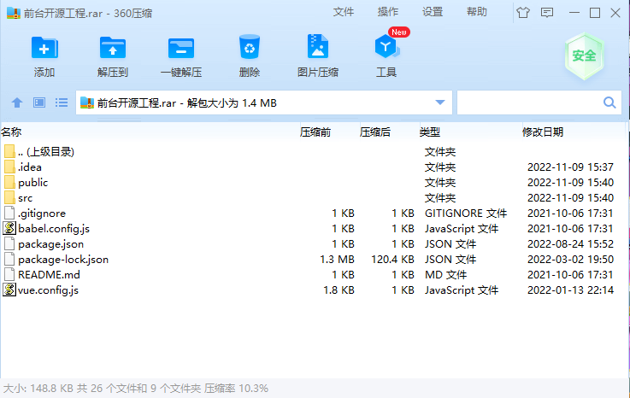Image resolution: width=630 pixels, height=398 pixels.
Task: Click the date '2022-01-13 22:14'
Action: tap(570, 290)
